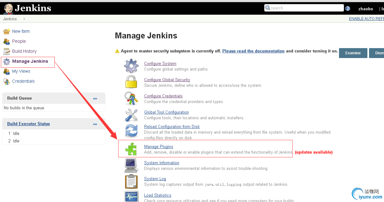Click the Build Queue panel title
384x202 pixels.
point(19,98)
